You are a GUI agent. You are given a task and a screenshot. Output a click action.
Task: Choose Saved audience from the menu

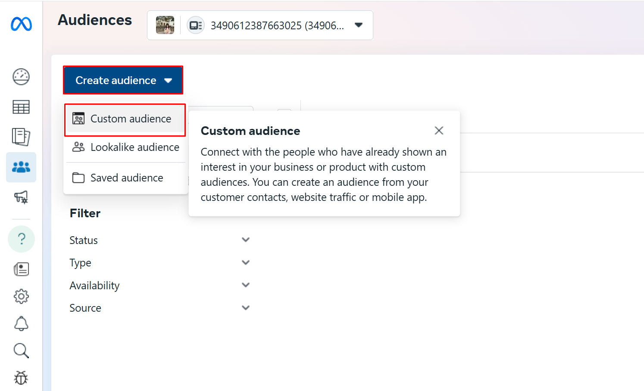coord(125,178)
